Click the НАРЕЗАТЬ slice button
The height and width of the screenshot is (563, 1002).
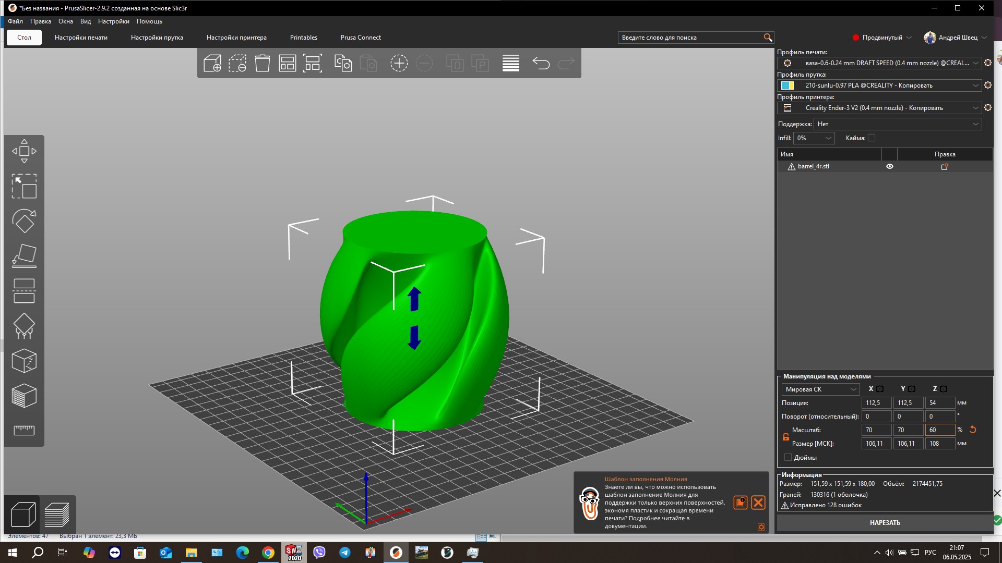[885, 522]
